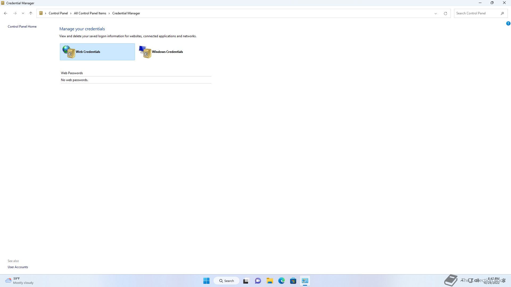Click the search magnifier icon
The height and width of the screenshot is (287, 511).
pyautogui.click(x=502, y=13)
